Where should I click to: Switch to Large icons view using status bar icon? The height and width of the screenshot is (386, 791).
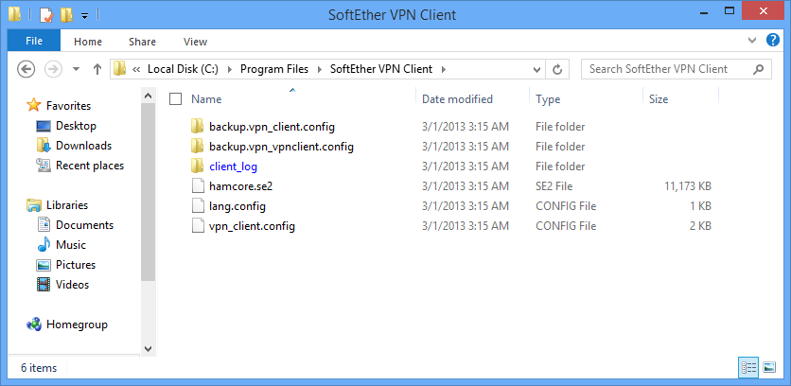click(x=769, y=368)
